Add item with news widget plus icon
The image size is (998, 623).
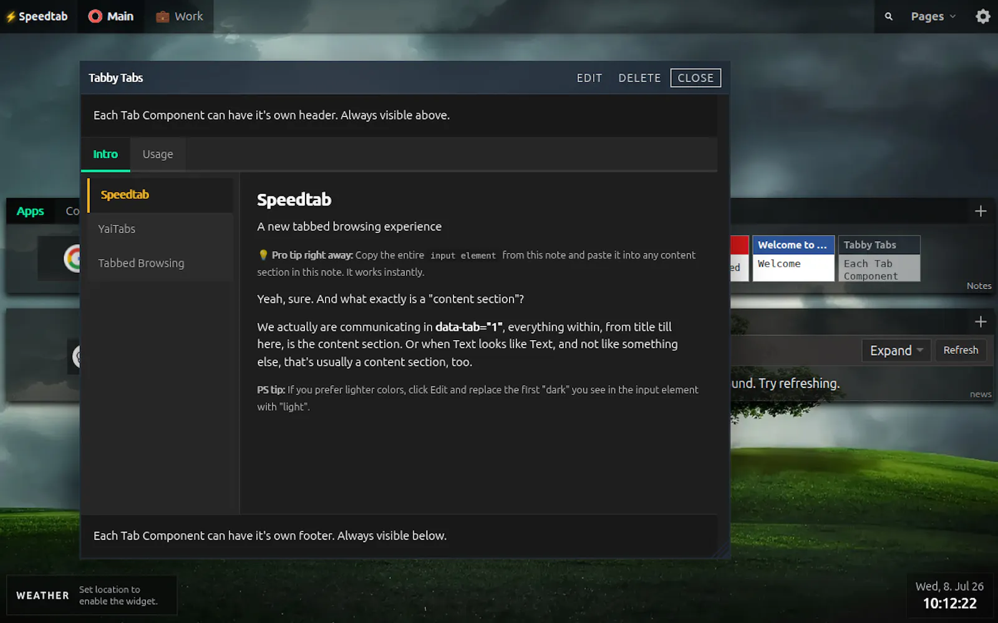click(x=981, y=321)
